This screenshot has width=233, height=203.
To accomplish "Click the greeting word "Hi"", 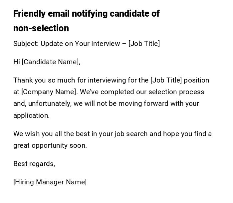I will click(x=17, y=62).
